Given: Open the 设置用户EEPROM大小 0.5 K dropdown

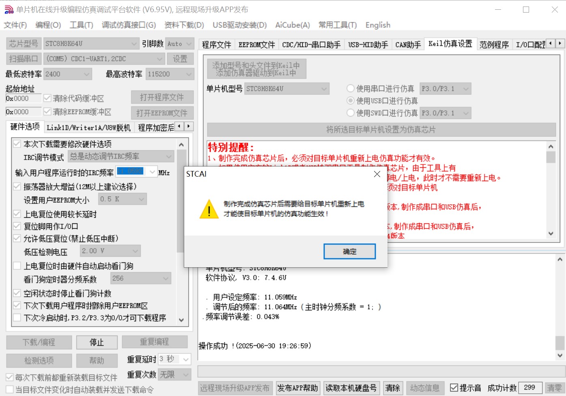Looking at the screenshot, I should tap(123, 199).
